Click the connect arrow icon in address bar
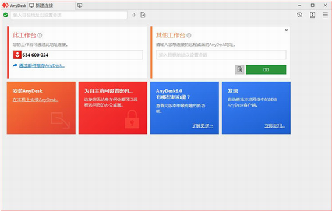This screenshot has width=332, height=211. (x=133, y=15)
